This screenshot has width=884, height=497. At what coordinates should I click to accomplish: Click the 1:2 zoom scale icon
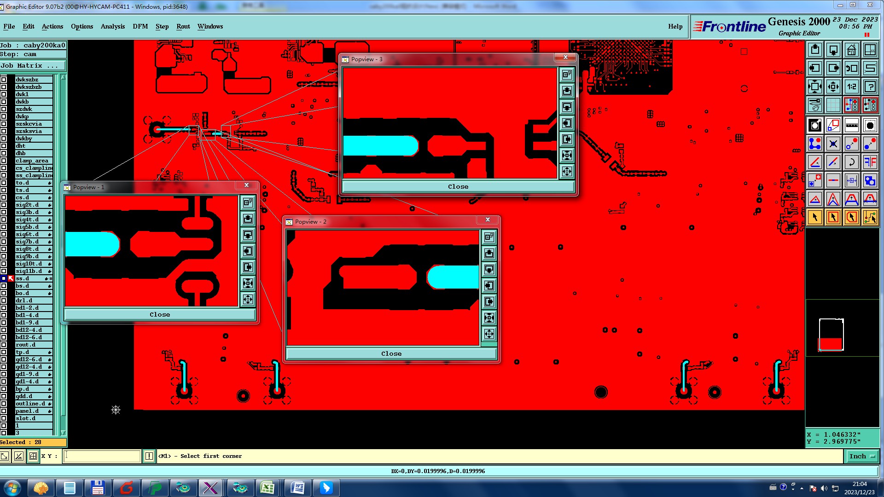[851, 87]
